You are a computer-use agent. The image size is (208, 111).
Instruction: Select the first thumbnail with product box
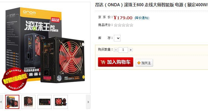click(x=12, y=102)
